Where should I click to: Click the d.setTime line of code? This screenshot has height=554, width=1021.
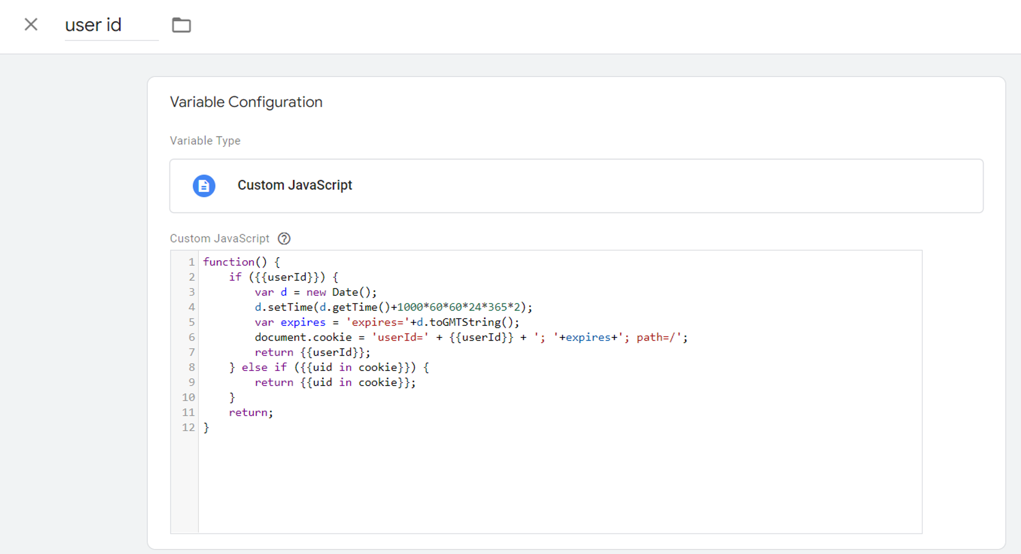pos(393,307)
